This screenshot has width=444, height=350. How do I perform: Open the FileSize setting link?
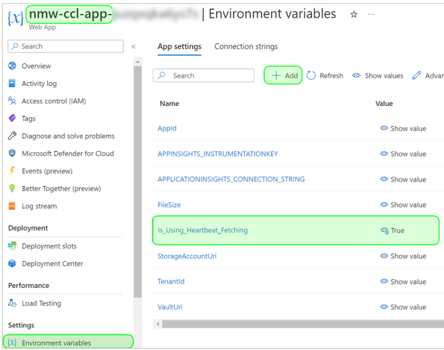click(169, 204)
